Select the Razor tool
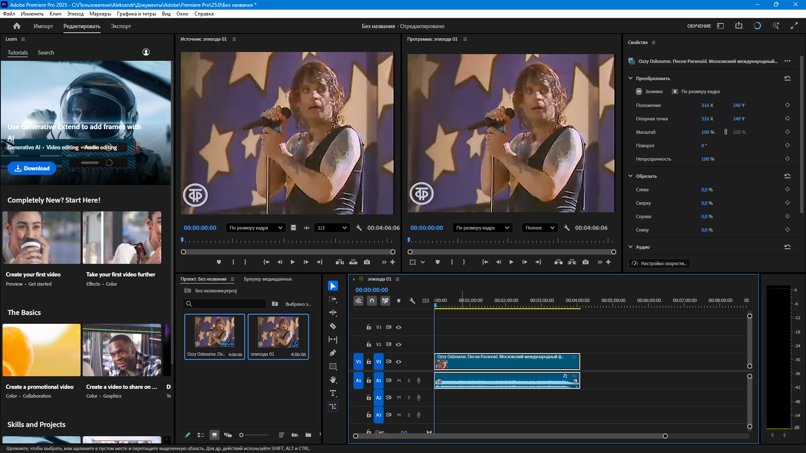The image size is (806, 453). [x=333, y=326]
